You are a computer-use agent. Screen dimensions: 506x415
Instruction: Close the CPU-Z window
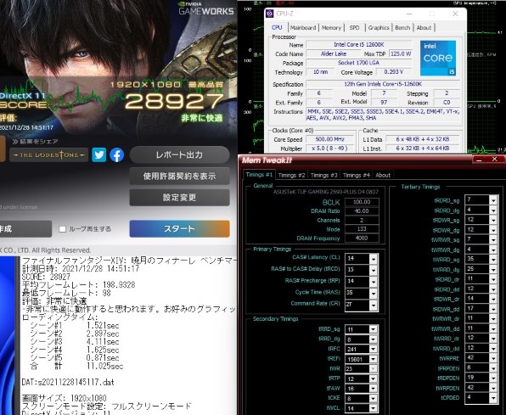455,14
